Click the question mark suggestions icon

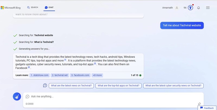(x=45, y=85)
